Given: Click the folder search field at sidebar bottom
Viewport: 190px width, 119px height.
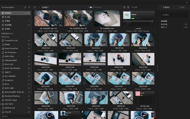Looking at the screenshot, I should [16, 116].
